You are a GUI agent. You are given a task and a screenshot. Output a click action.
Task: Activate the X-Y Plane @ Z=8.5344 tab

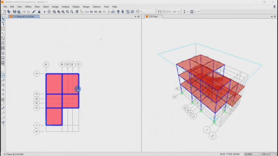point(24,16)
